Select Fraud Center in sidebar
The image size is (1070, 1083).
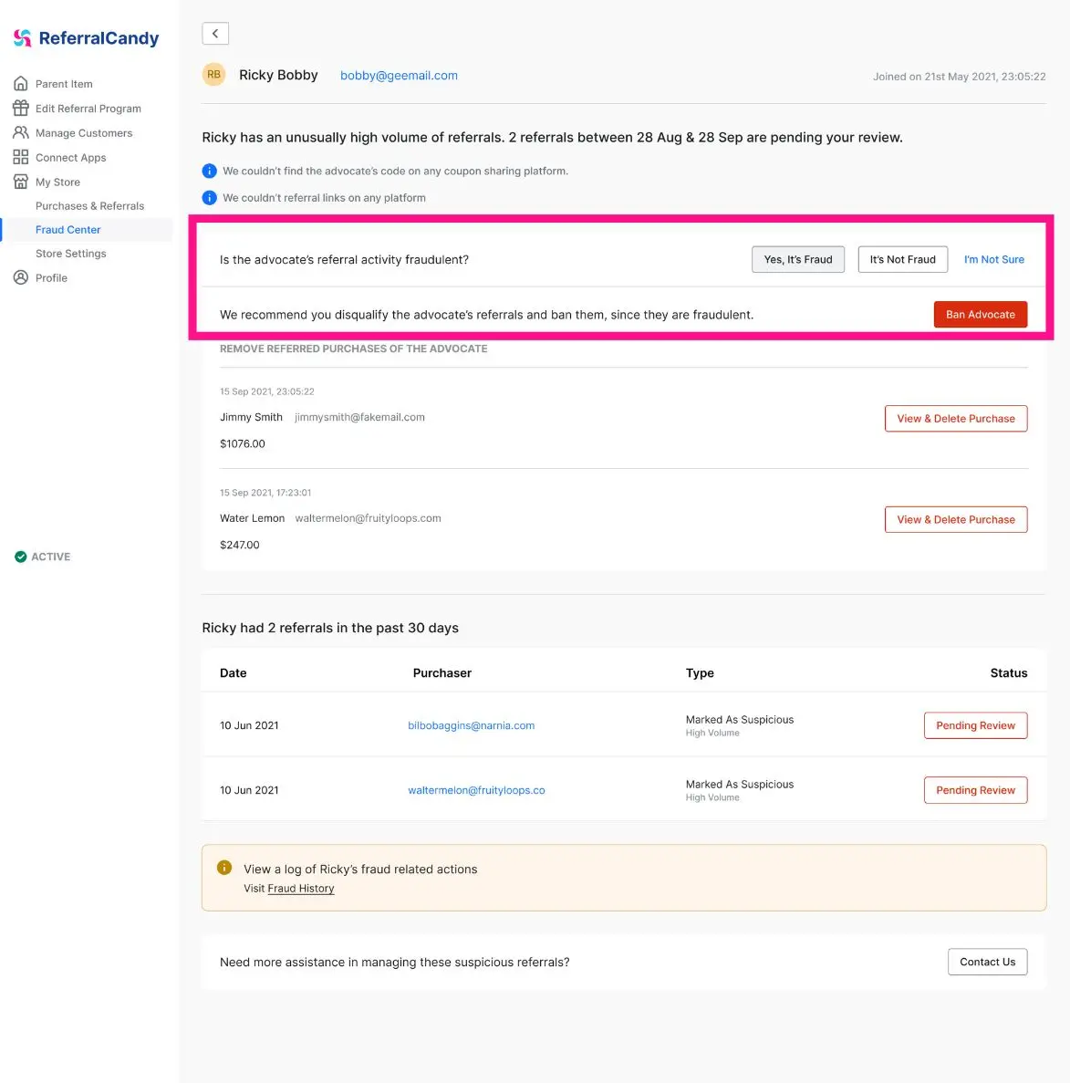coord(68,229)
